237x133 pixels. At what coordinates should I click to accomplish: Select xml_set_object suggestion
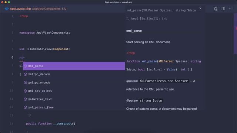tap(74, 91)
